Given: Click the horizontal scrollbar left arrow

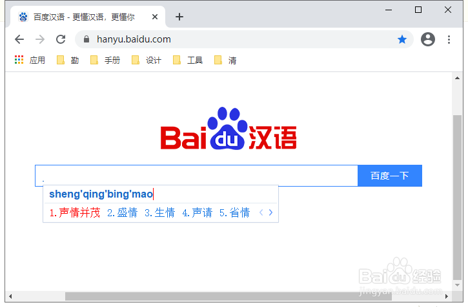Looking at the screenshot, I should click(10, 296).
